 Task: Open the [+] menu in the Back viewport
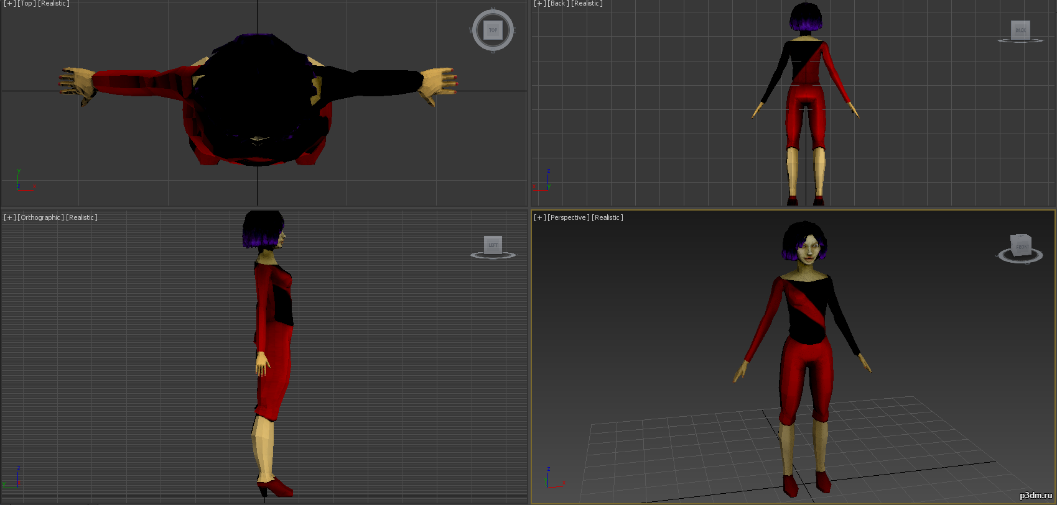pos(539,4)
